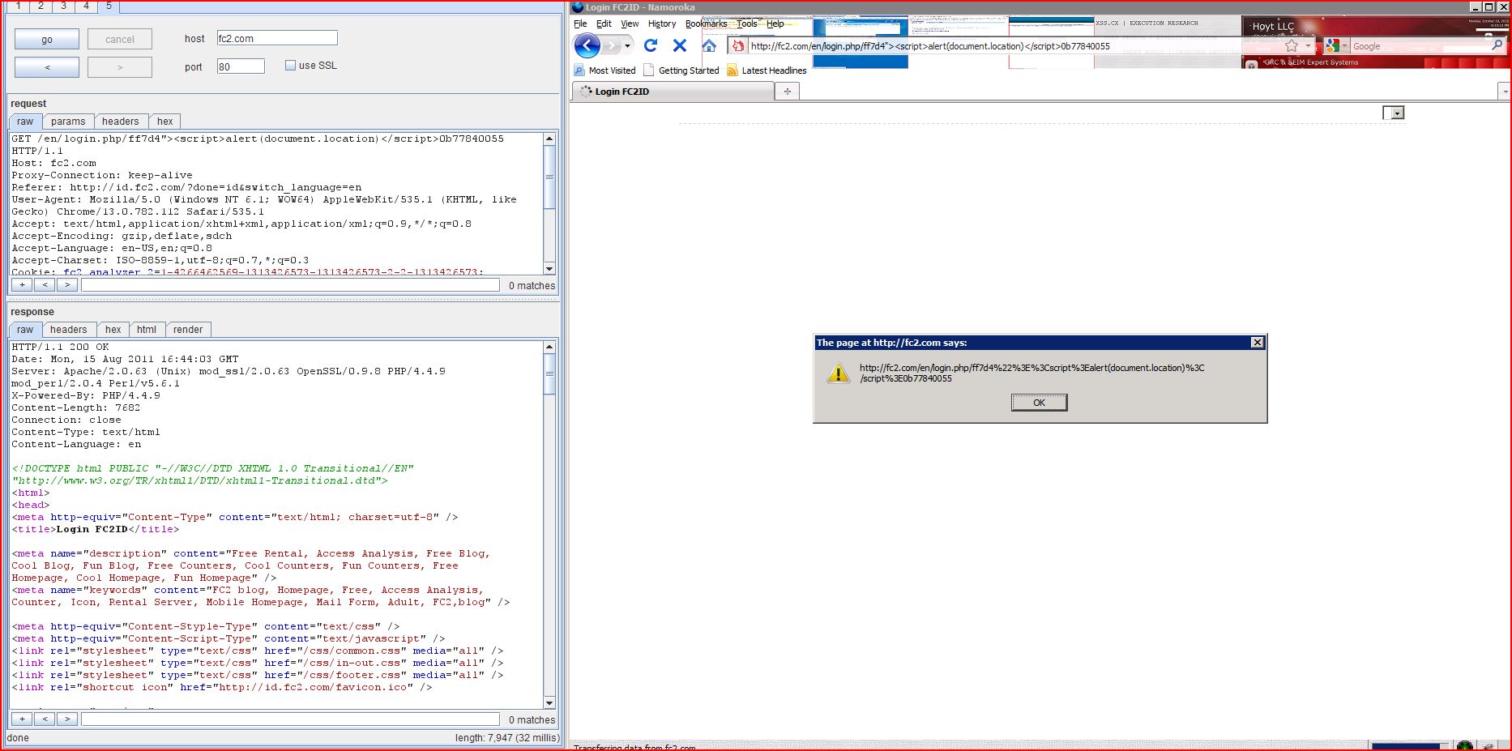The width and height of the screenshot is (1512, 751).
Task: Go to previous match in request search
Action: (x=45, y=285)
